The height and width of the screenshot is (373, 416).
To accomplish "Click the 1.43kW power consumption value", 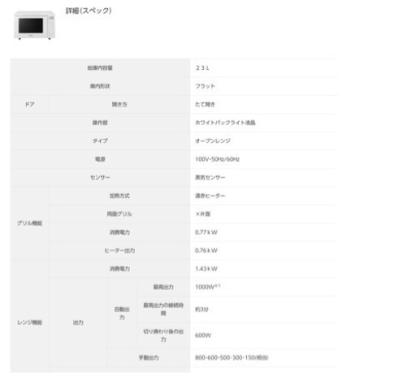I will click(206, 269).
